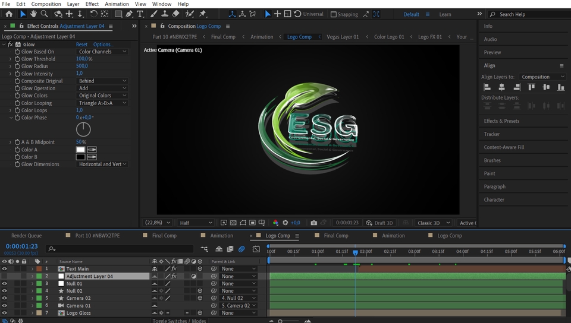Click Reset for the Glow effect

click(81, 45)
